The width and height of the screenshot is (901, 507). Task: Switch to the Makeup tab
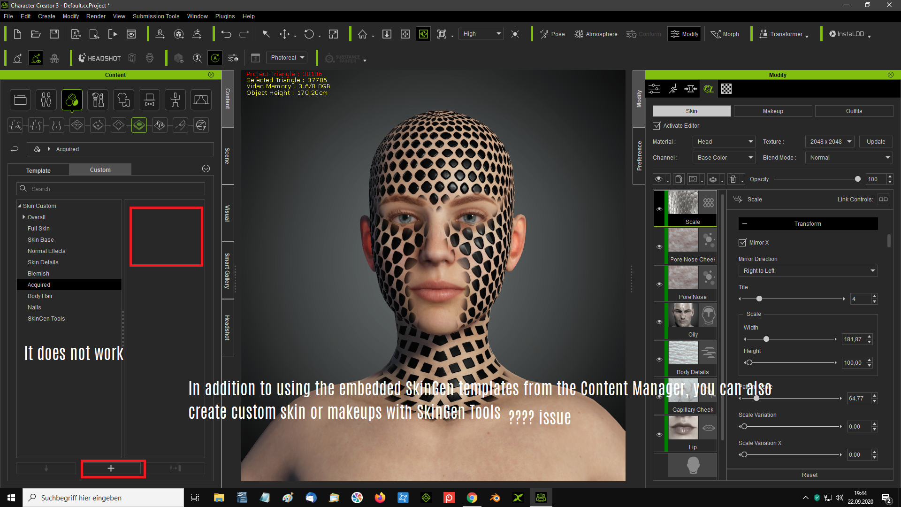coord(773,111)
